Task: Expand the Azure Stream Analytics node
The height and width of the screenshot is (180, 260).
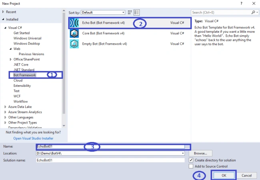Action: coord(5,112)
